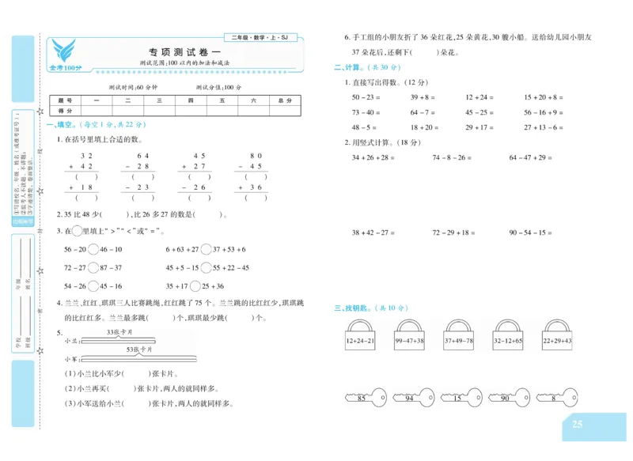Click the lock showing 32-12+65
The width and height of the screenshot is (633, 461).
[x=508, y=340]
